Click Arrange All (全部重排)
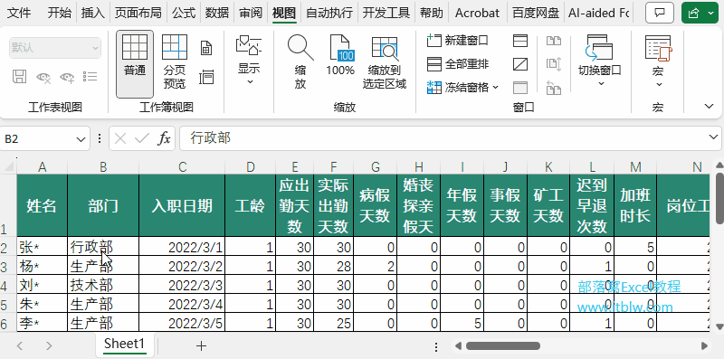 click(458, 64)
